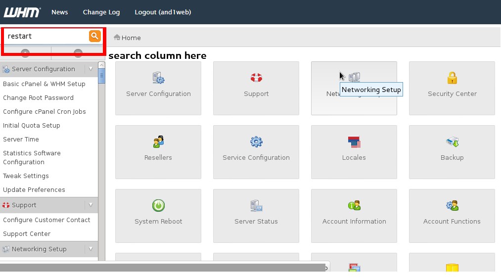The width and height of the screenshot is (501, 279).
Task: Collapse the Server Configuration sidebar section
Action: click(x=91, y=69)
